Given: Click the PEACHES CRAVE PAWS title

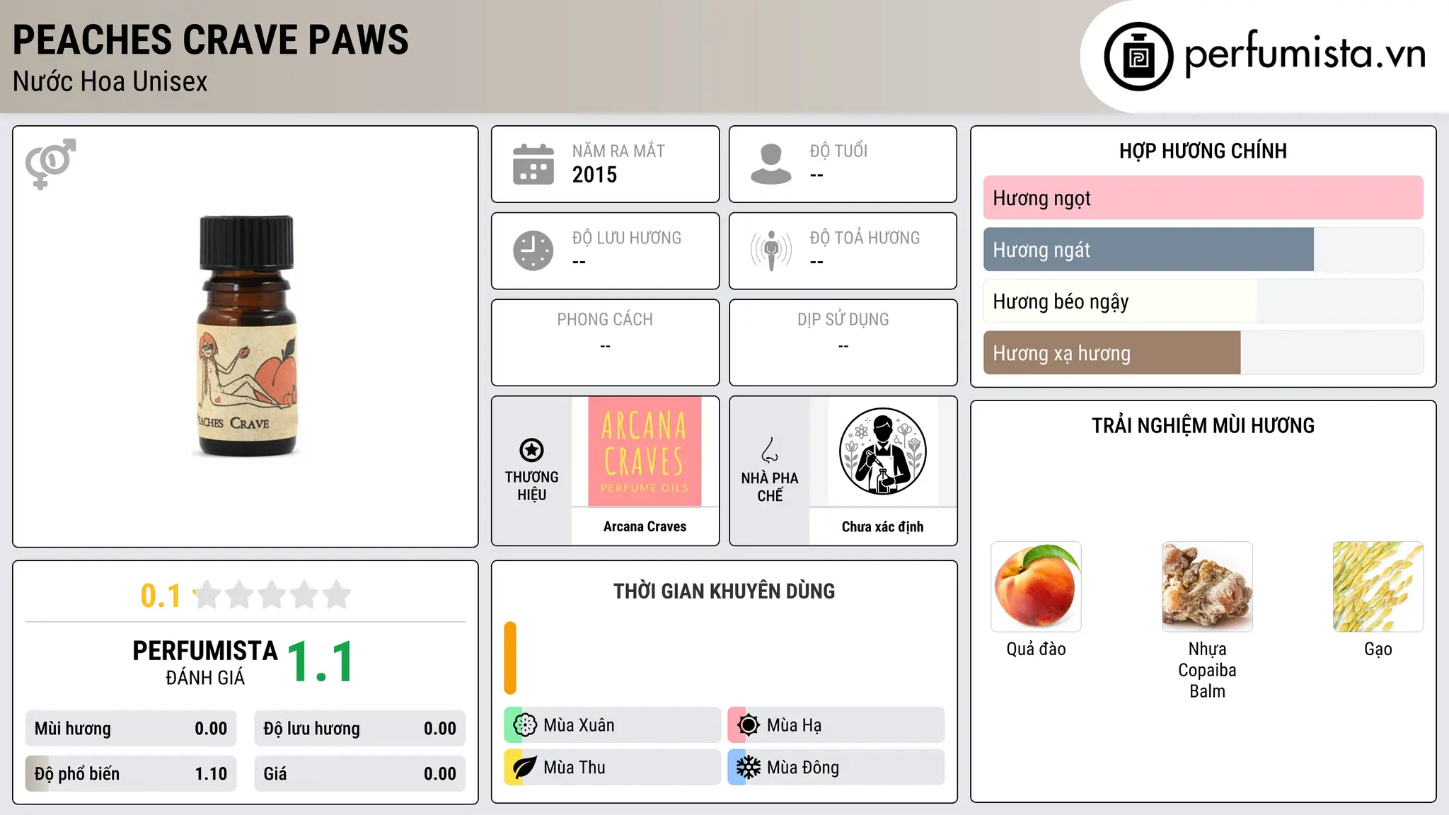Looking at the screenshot, I should [x=211, y=40].
